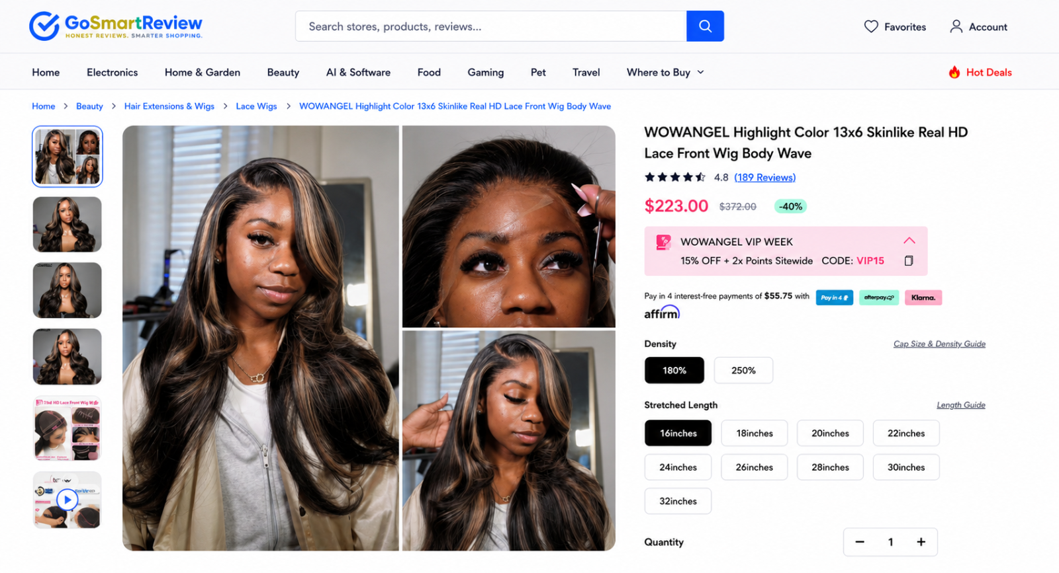Expand the Where to Buy dropdown
The height and width of the screenshot is (573, 1059).
[665, 72]
